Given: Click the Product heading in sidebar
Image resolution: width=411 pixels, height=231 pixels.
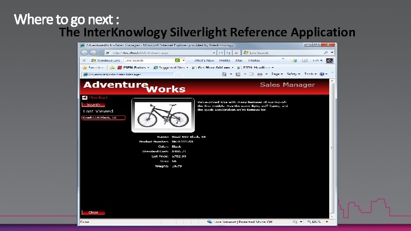Looking at the screenshot, I should click(x=98, y=98).
